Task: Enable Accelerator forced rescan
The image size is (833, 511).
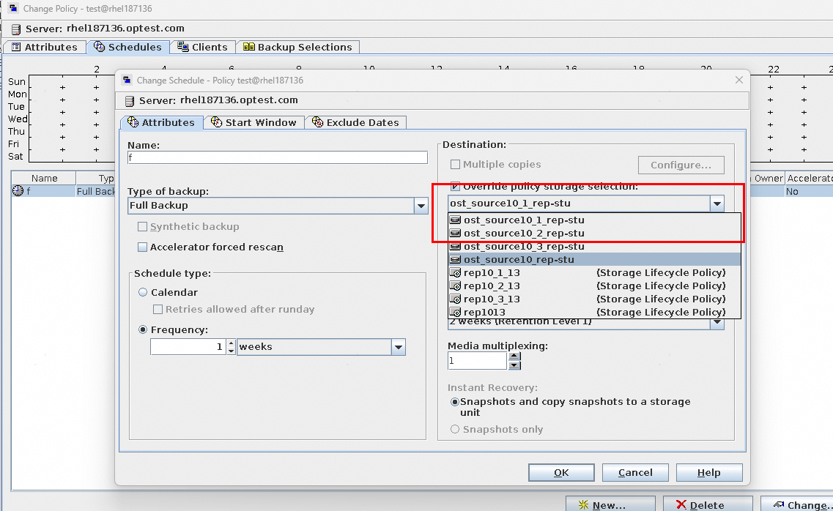Action: 142,247
